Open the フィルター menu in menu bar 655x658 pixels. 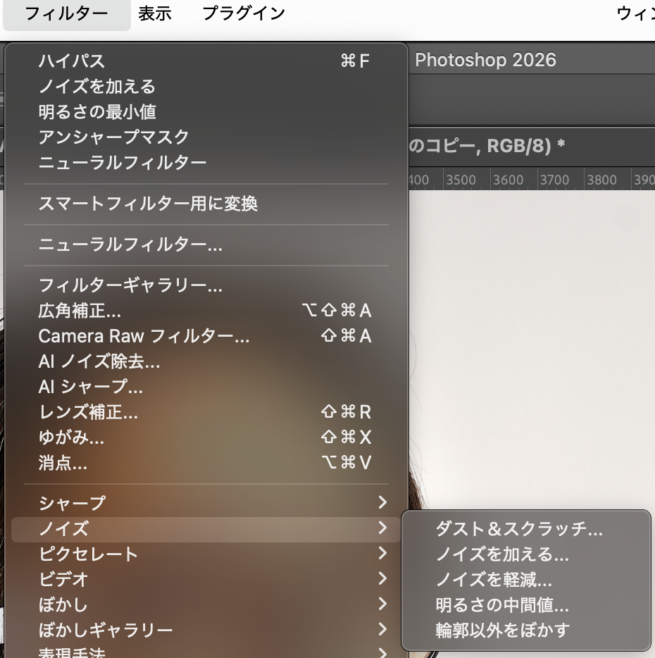tap(66, 14)
